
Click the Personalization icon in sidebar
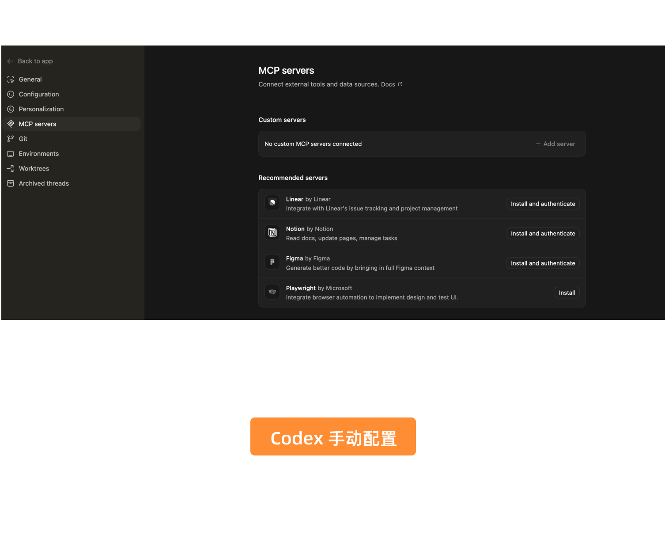pyautogui.click(x=11, y=109)
